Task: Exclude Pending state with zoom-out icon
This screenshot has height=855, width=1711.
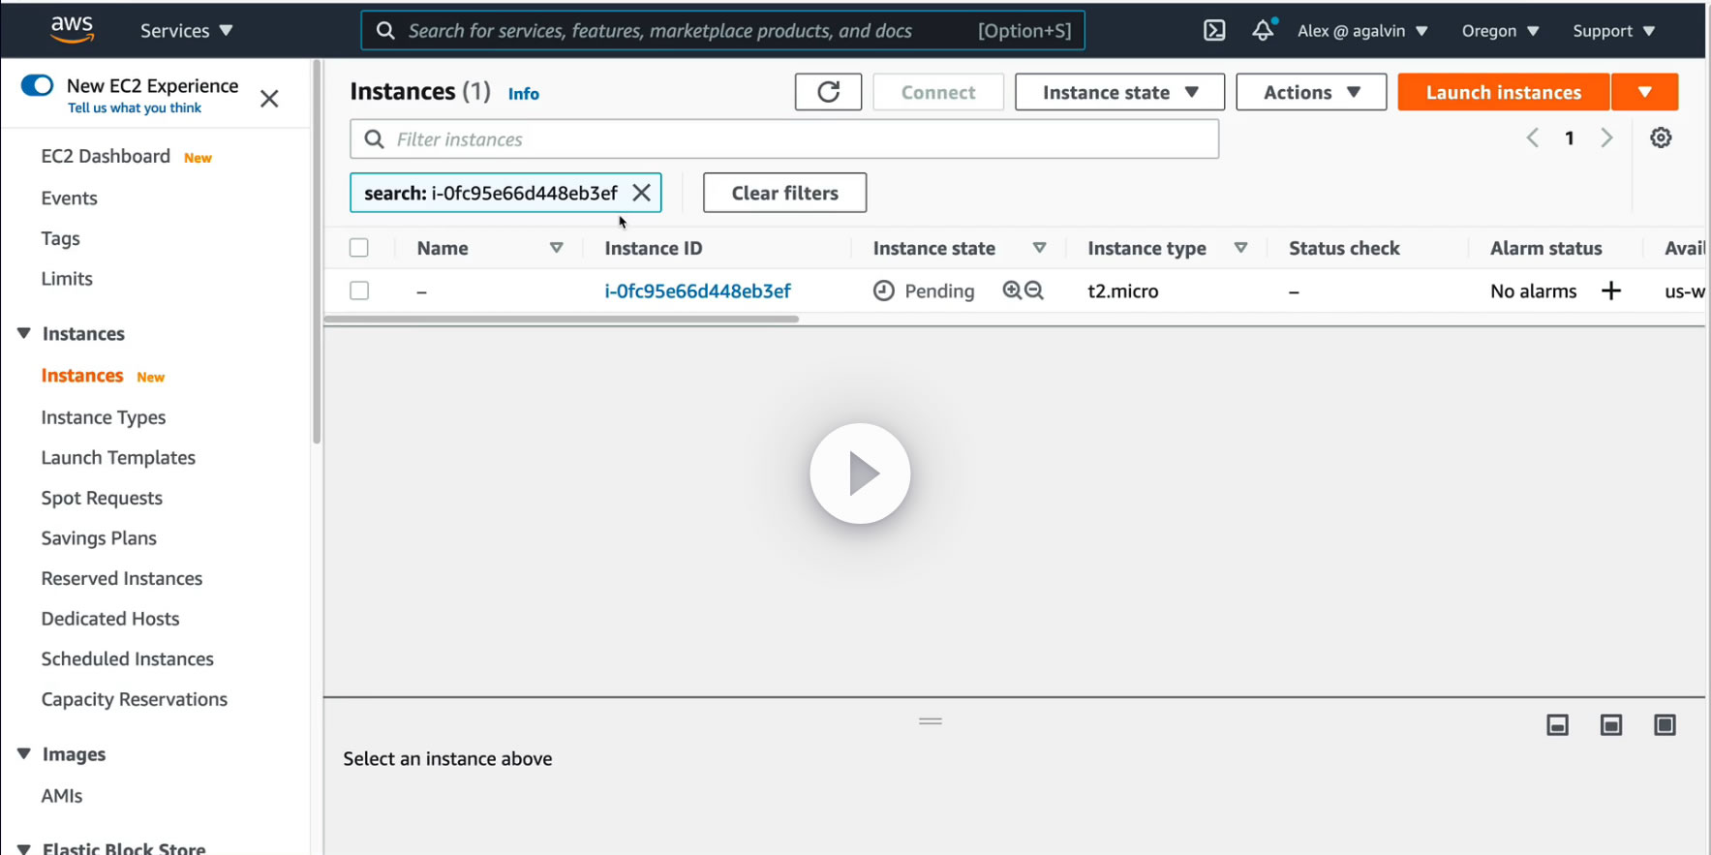Action: (x=1034, y=290)
